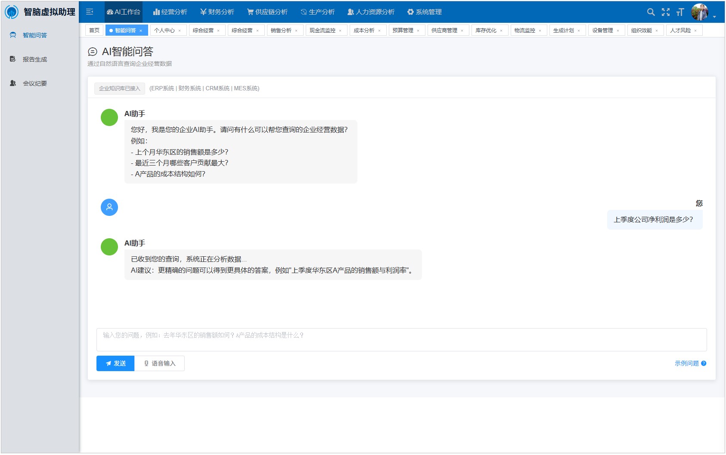Focus the question input text box
Screen dimensions: 726x455
point(401,340)
